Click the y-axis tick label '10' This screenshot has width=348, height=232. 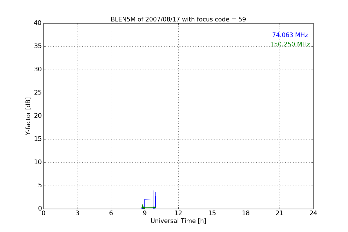click(38, 162)
